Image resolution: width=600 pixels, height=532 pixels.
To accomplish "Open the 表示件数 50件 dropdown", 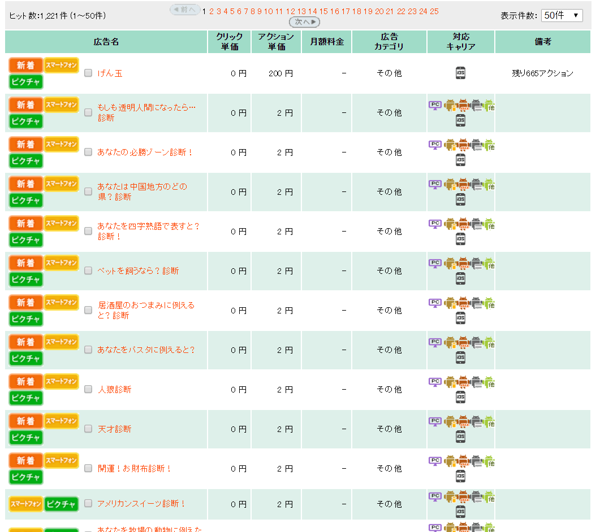I will click(x=562, y=15).
